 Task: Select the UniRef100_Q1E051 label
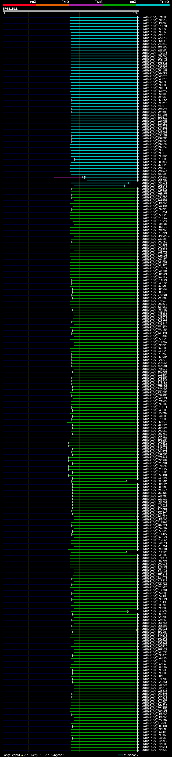pyautogui.click(x=154, y=212)
